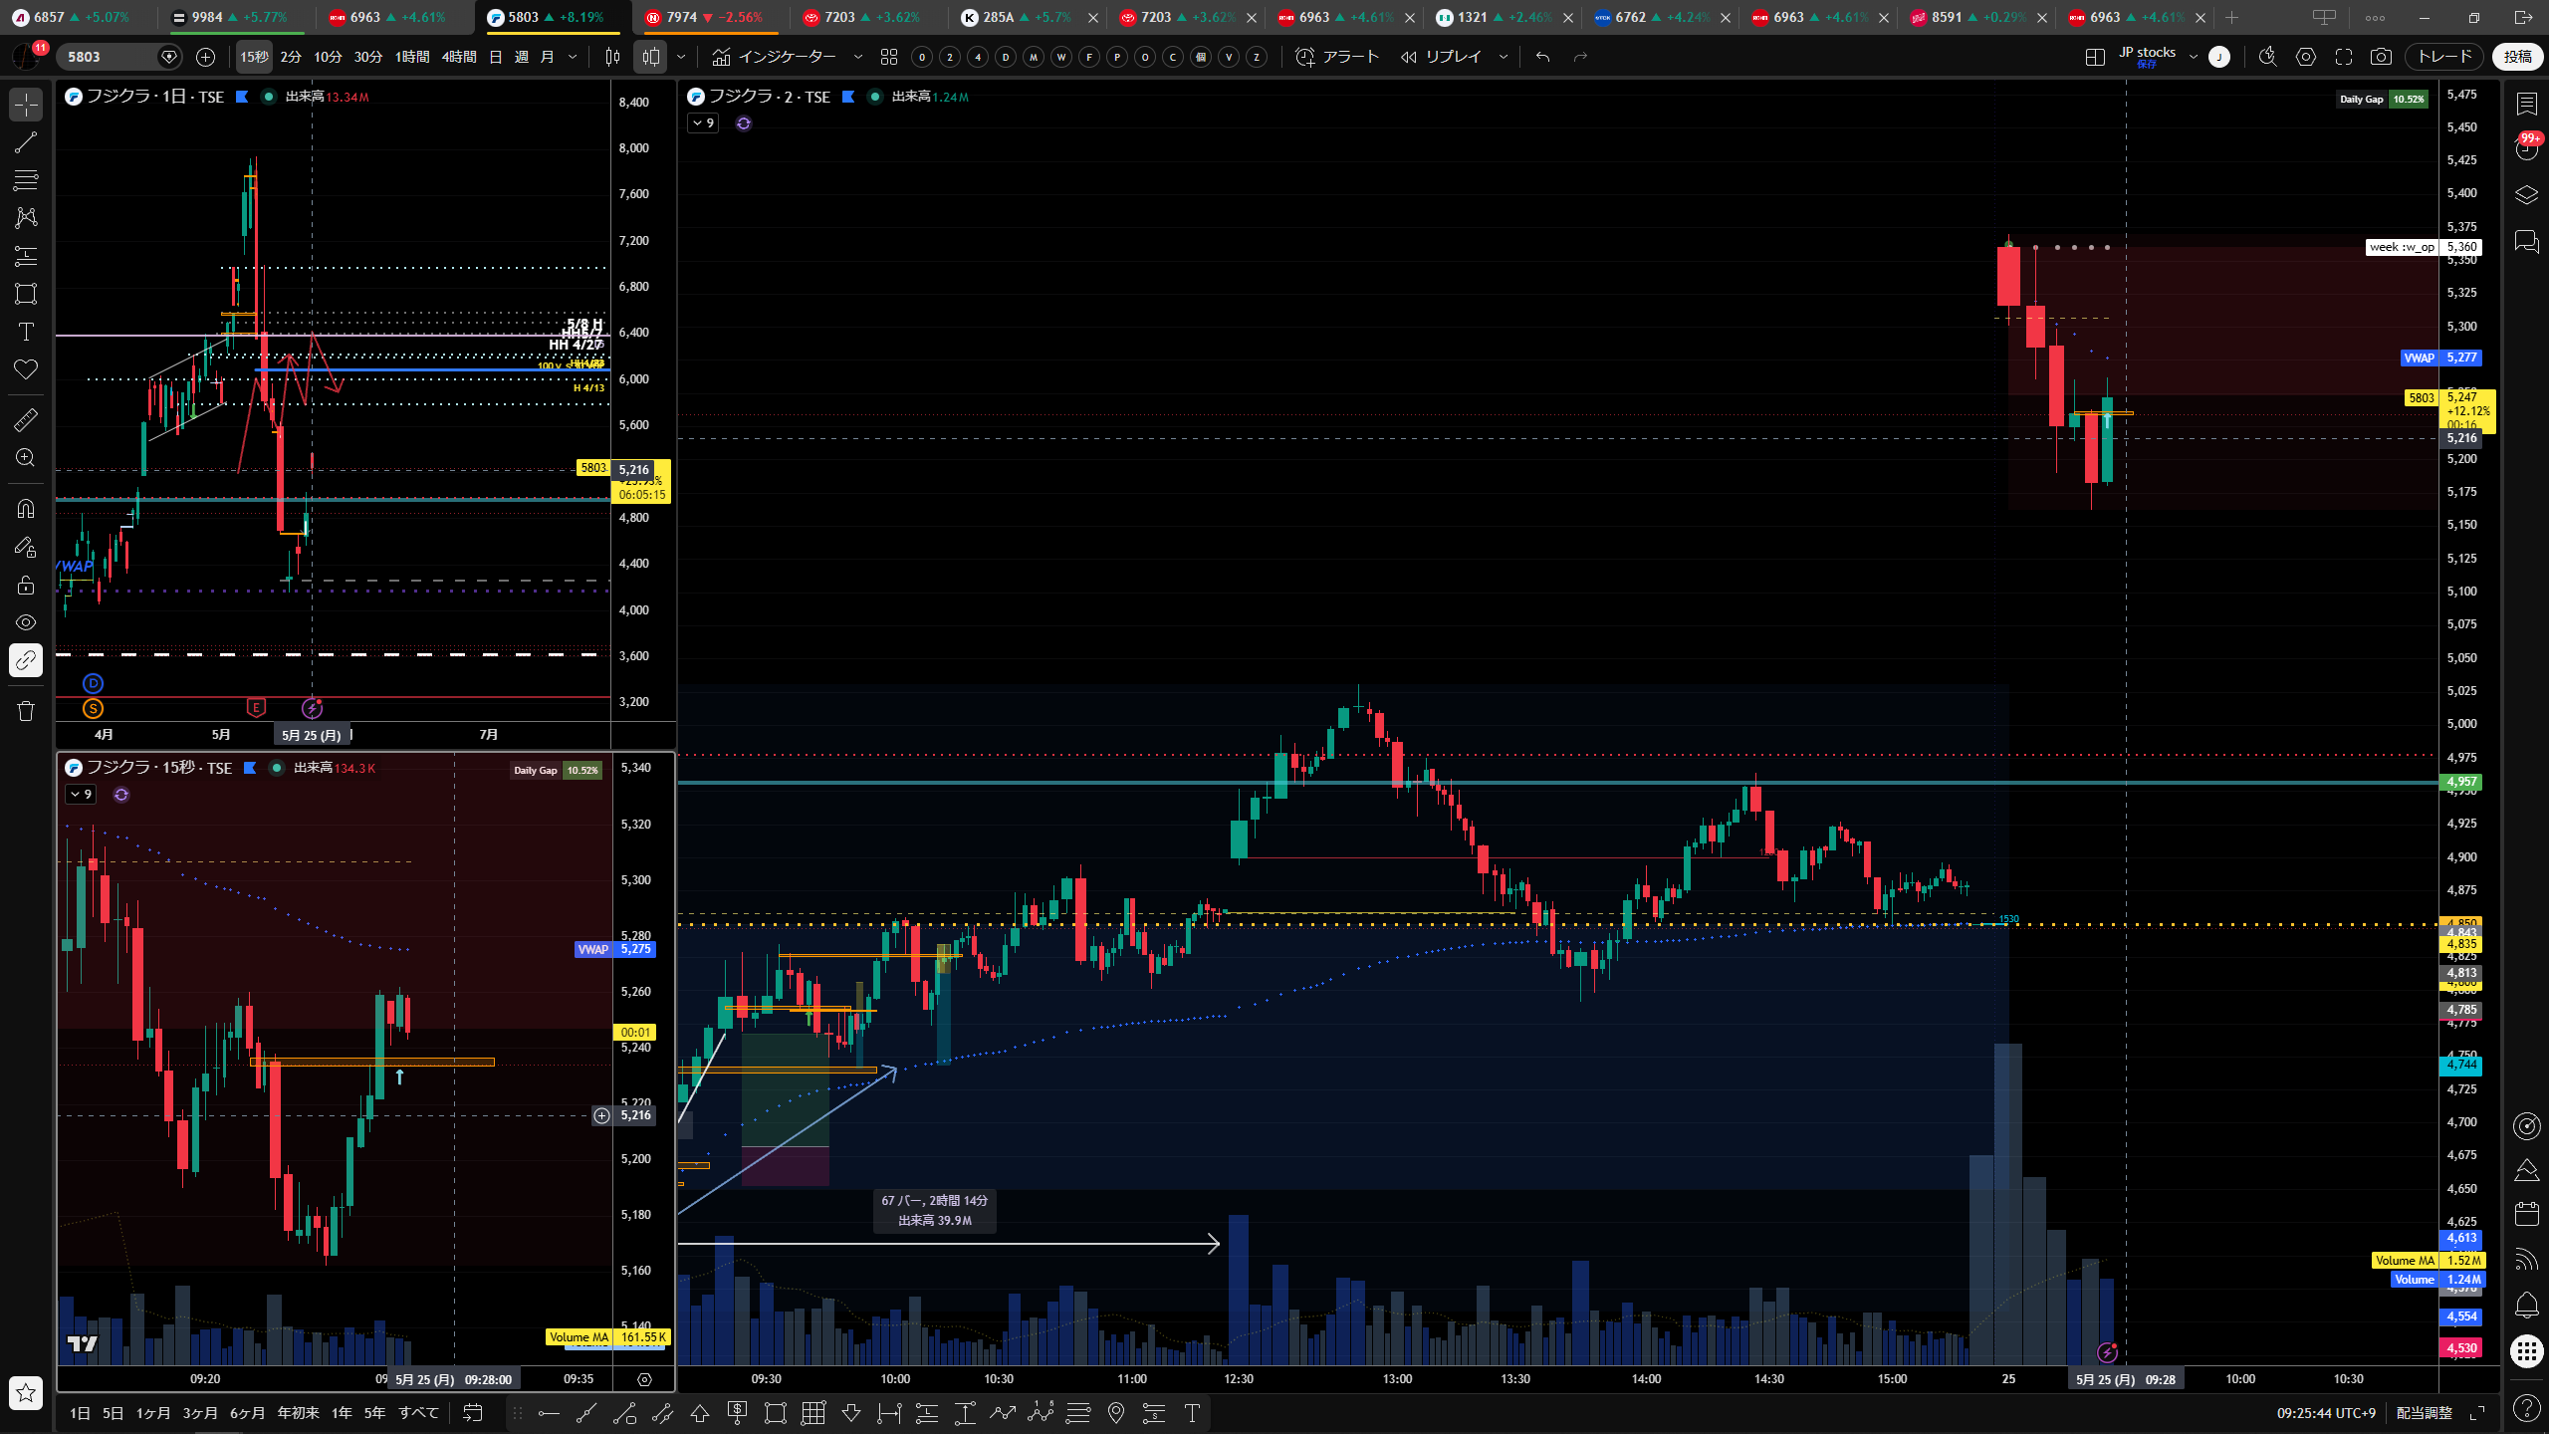
Task: Toggle auto-scale on 15-second chart time axis
Action: [x=644, y=1379]
